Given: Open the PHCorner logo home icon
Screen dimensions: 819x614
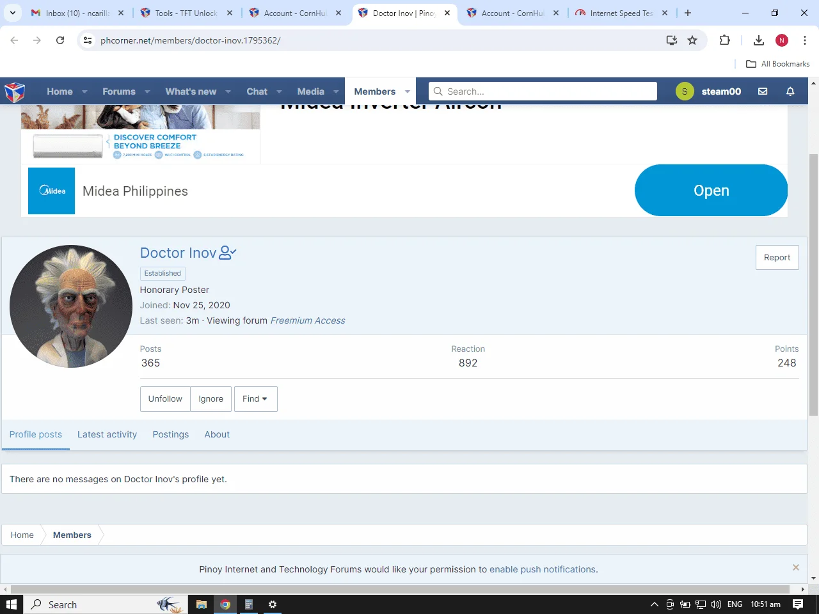Looking at the screenshot, I should click(15, 91).
